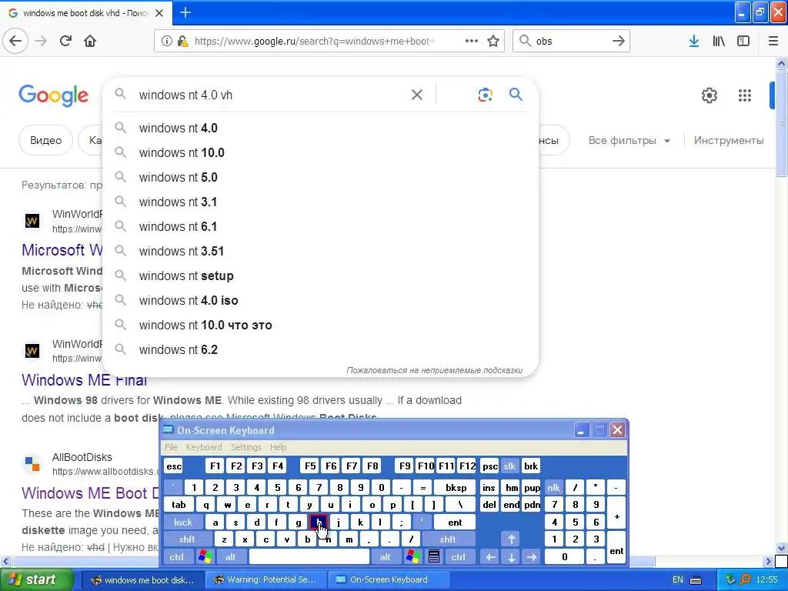Click the right arrow key on On-Screen Keyboard
Image resolution: width=788 pixels, height=591 pixels.
[532, 557]
